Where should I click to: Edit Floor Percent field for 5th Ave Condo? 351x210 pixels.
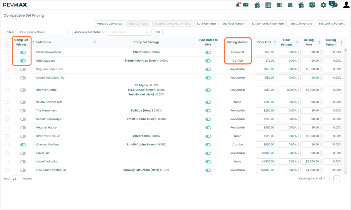(288, 90)
